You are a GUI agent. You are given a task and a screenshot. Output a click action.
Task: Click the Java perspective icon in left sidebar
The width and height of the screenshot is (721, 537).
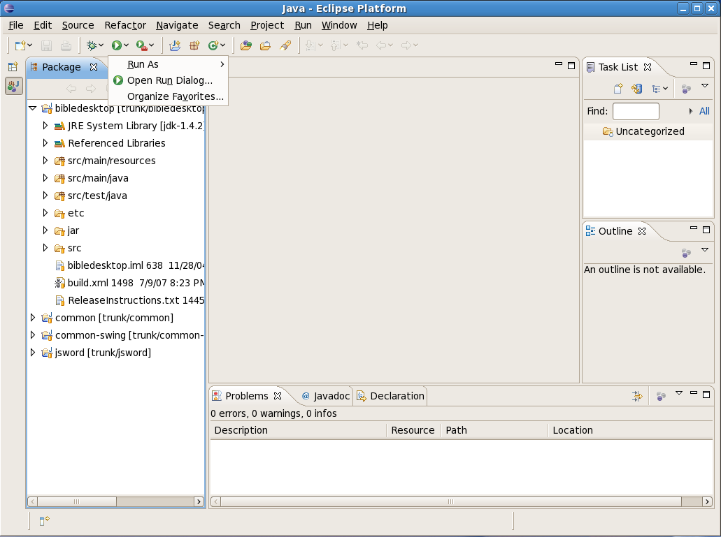[13, 86]
